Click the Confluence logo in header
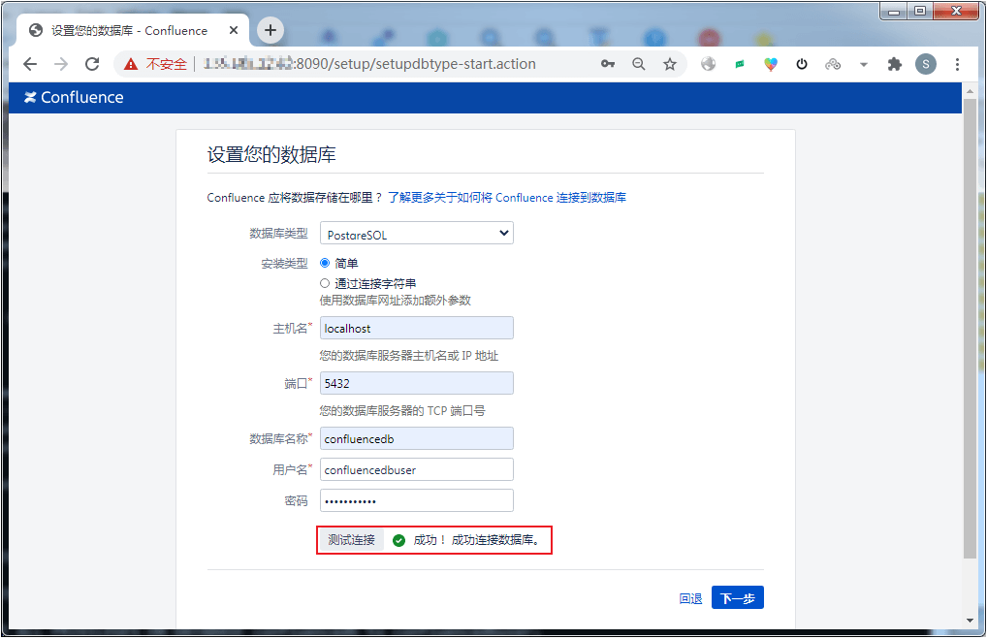The height and width of the screenshot is (639, 987). [x=74, y=98]
